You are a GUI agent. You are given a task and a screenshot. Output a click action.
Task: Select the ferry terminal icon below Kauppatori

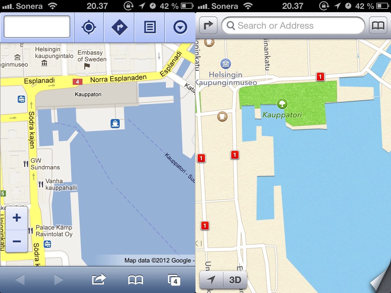click(115, 124)
